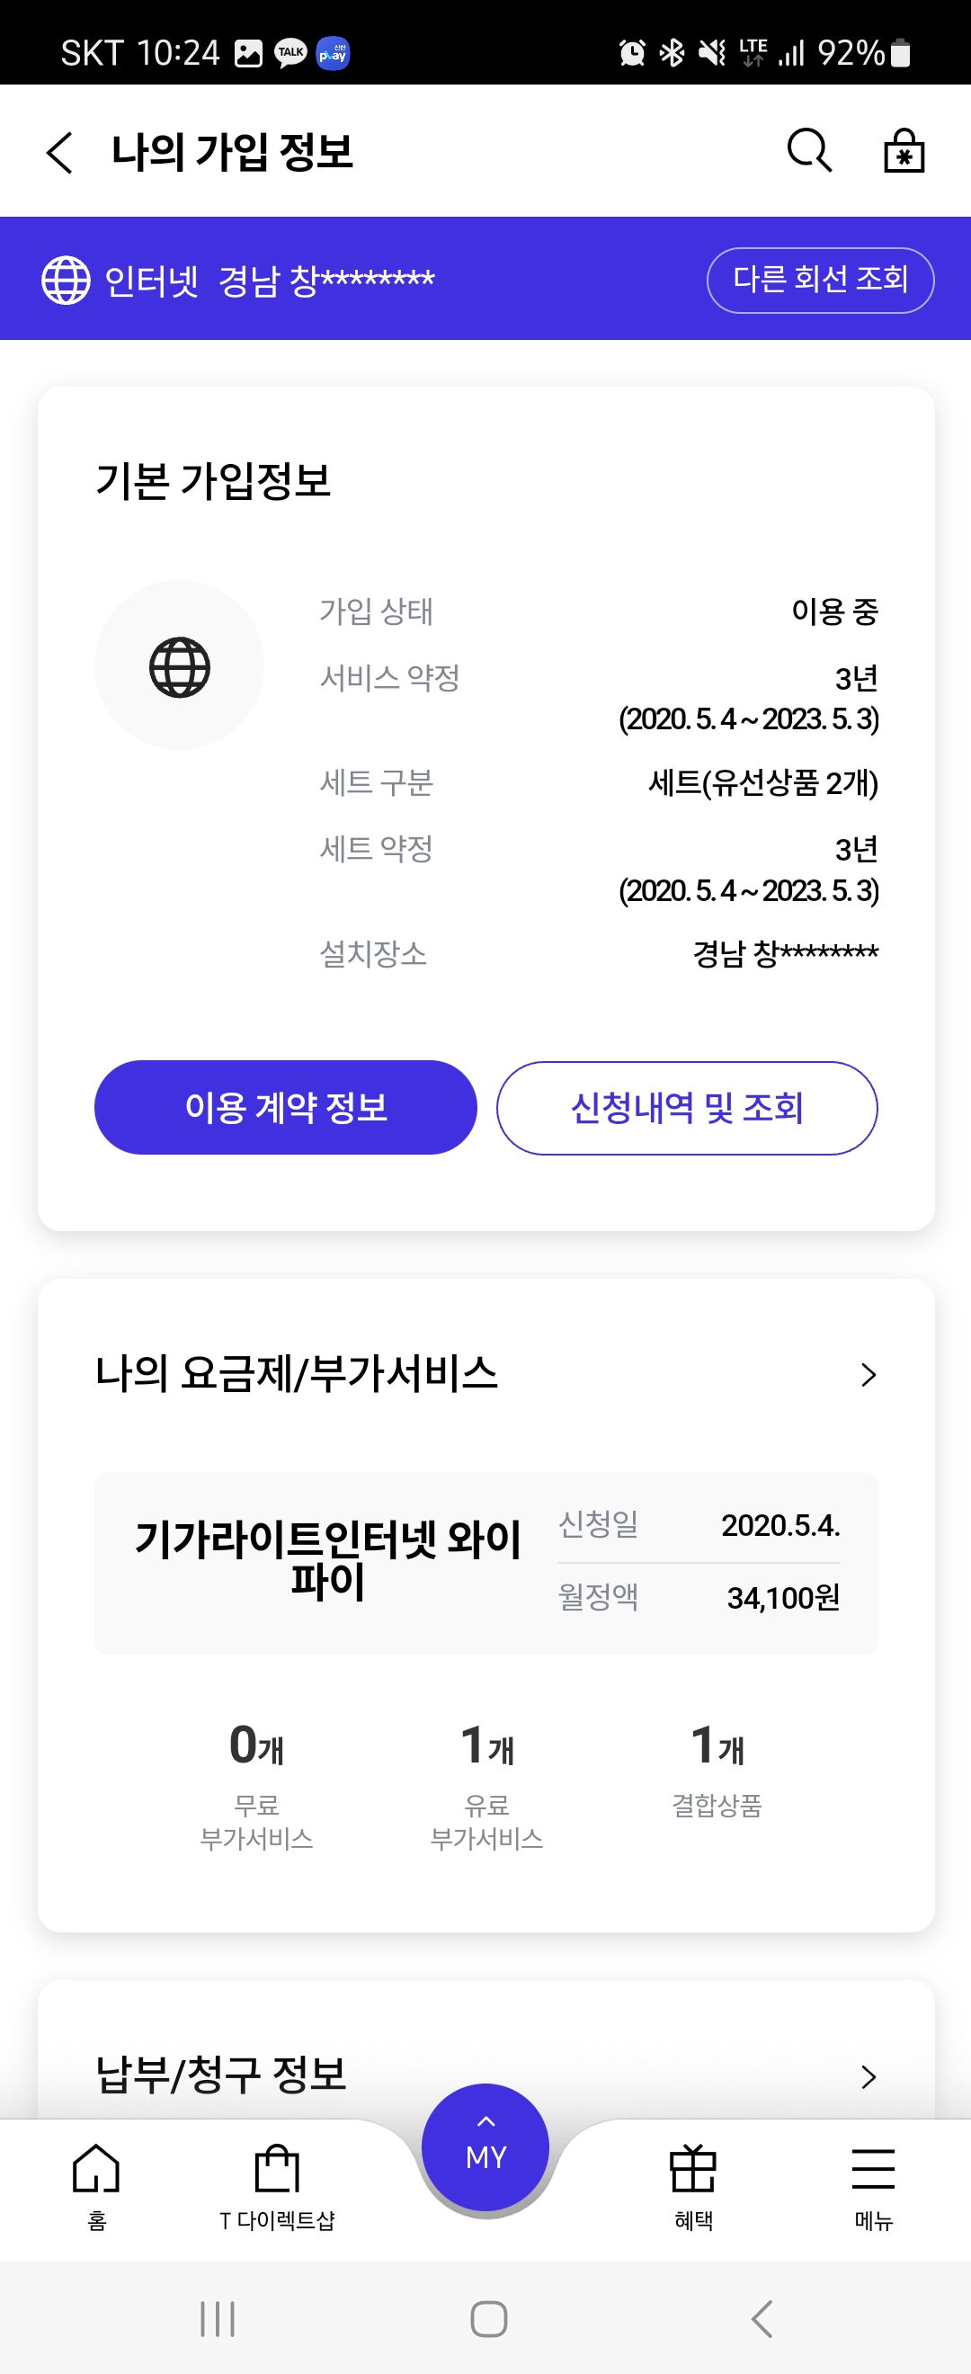971x2374 pixels.
Task: Select 다른 회선 조회 button
Action: pos(820,281)
